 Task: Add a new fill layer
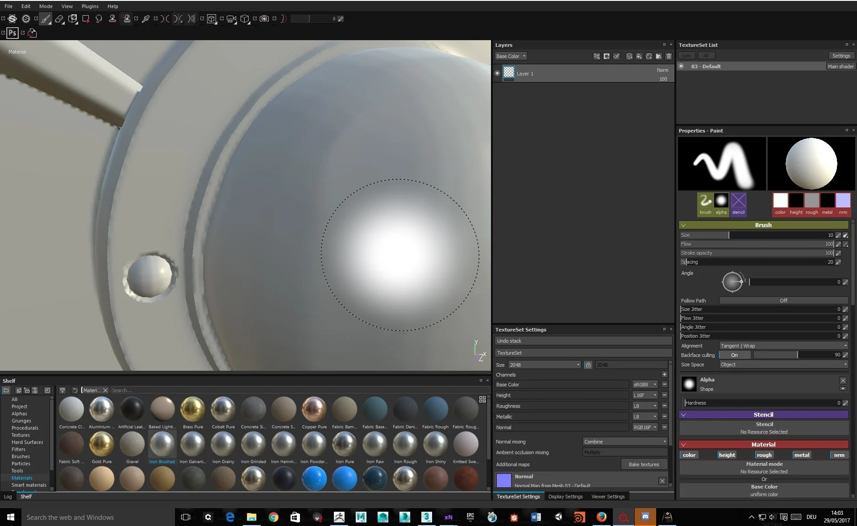[x=639, y=56]
